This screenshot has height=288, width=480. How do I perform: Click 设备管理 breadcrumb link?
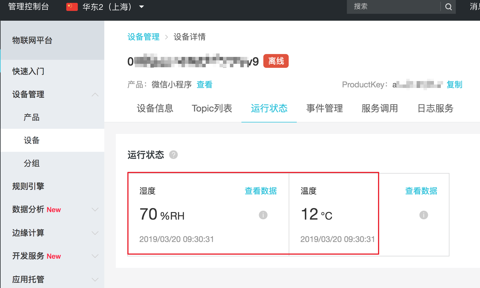(143, 37)
